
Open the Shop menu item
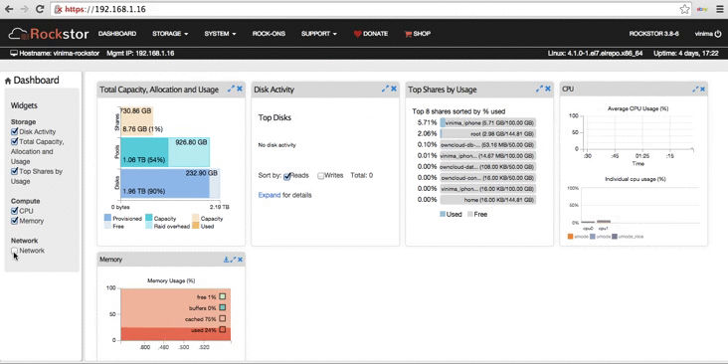pos(418,34)
